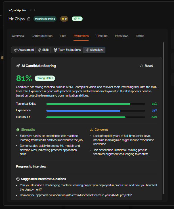Click the question about cross-functional team collaboration

point(76,195)
